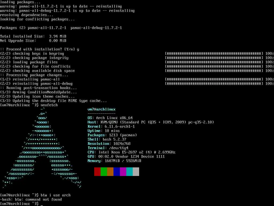This screenshot has height=206, width=274.
Task: Click the 'checking available disk space' progress bar
Action: pyautogui.click(x=214, y=71)
